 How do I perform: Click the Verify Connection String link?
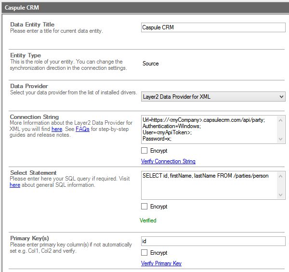(x=168, y=161)
